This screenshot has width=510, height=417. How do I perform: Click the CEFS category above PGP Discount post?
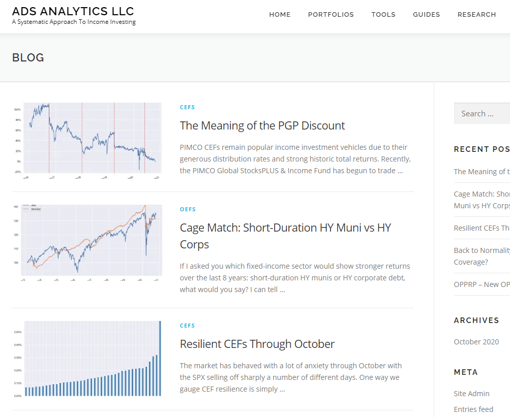click(x=187, y=108)
